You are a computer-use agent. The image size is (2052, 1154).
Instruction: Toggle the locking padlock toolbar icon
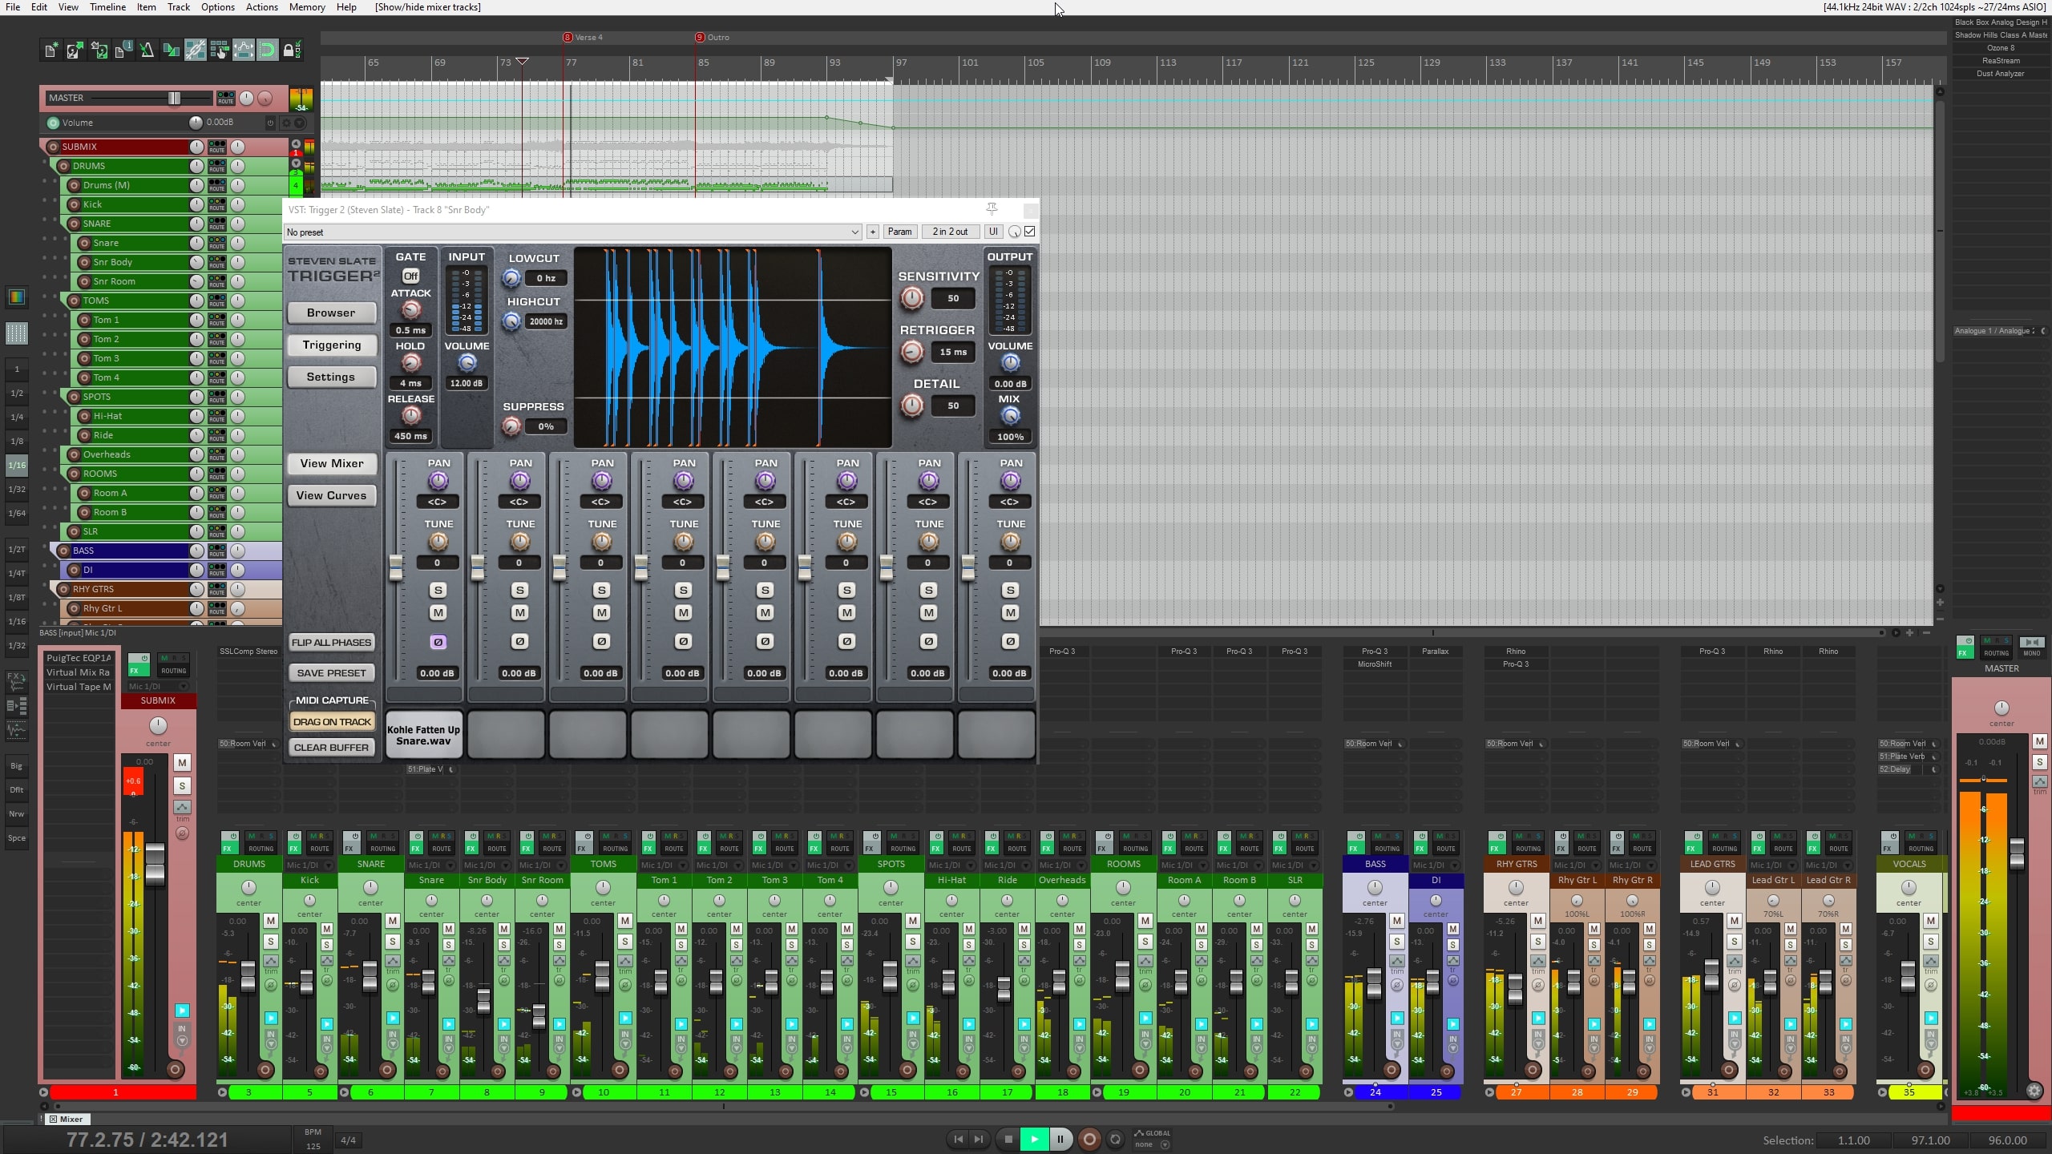click(x=292, y=50)
